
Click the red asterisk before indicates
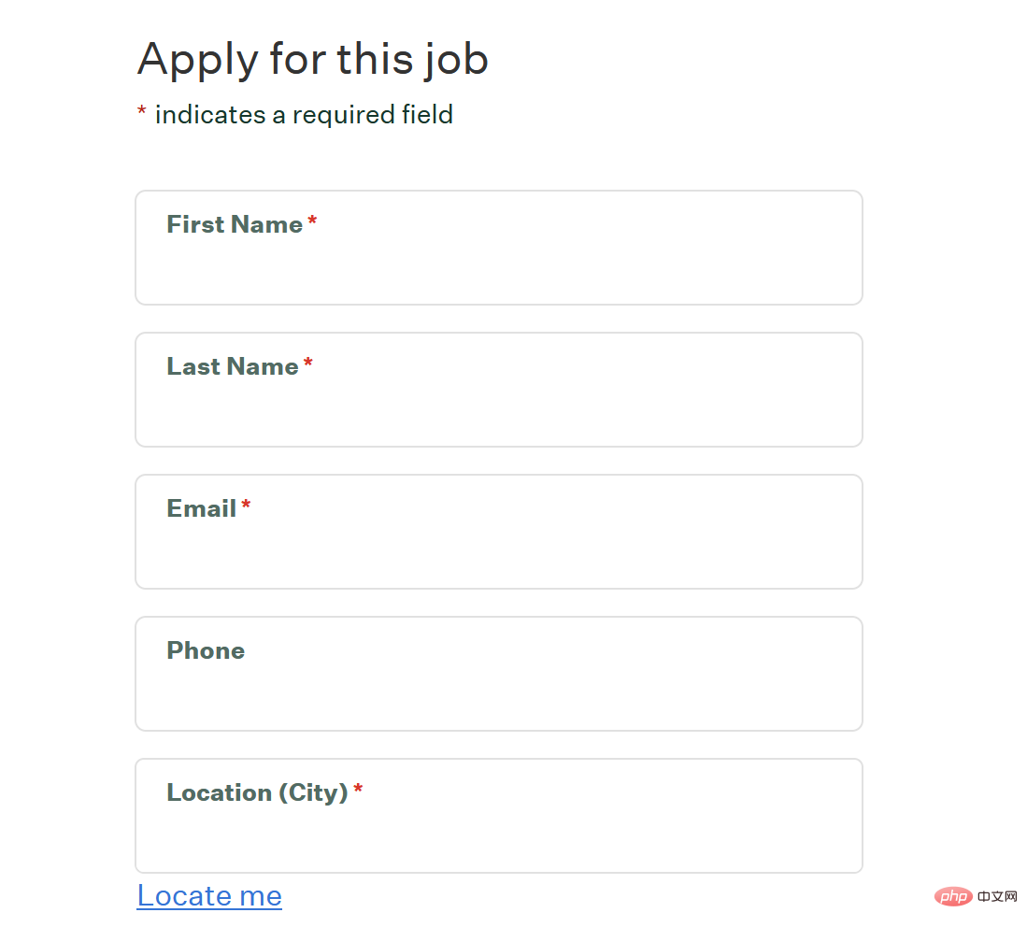(x=142, y=112)
